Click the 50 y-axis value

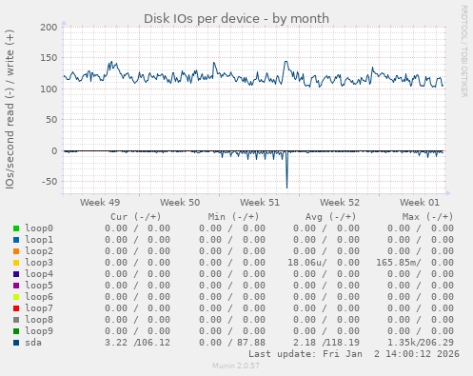52,120
